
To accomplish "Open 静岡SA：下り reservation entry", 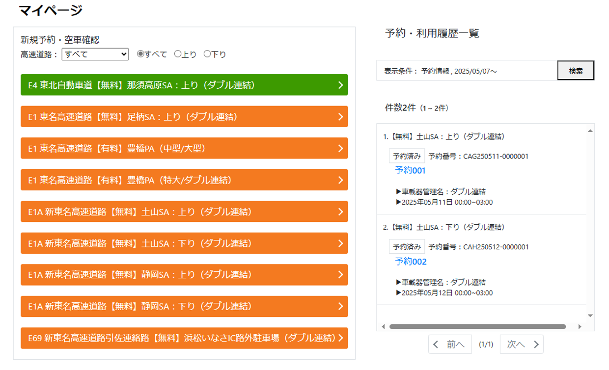I will [184, 307].
